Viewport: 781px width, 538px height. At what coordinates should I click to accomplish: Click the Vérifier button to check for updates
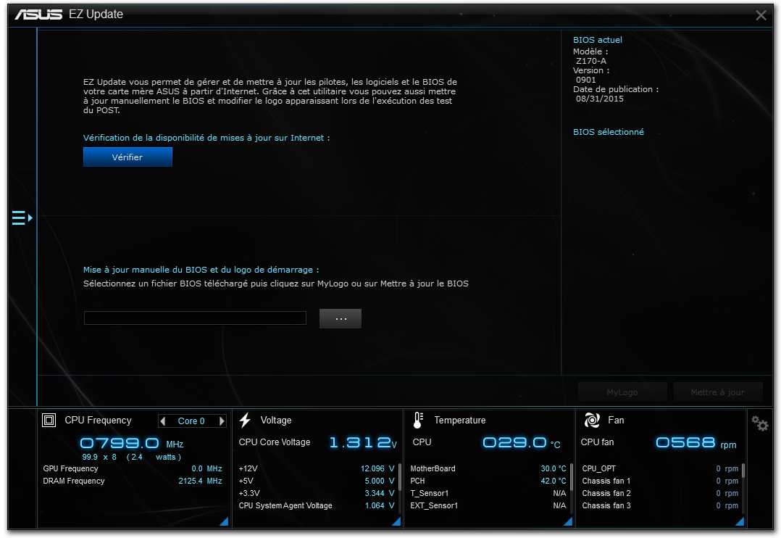(x=128, y=157)
